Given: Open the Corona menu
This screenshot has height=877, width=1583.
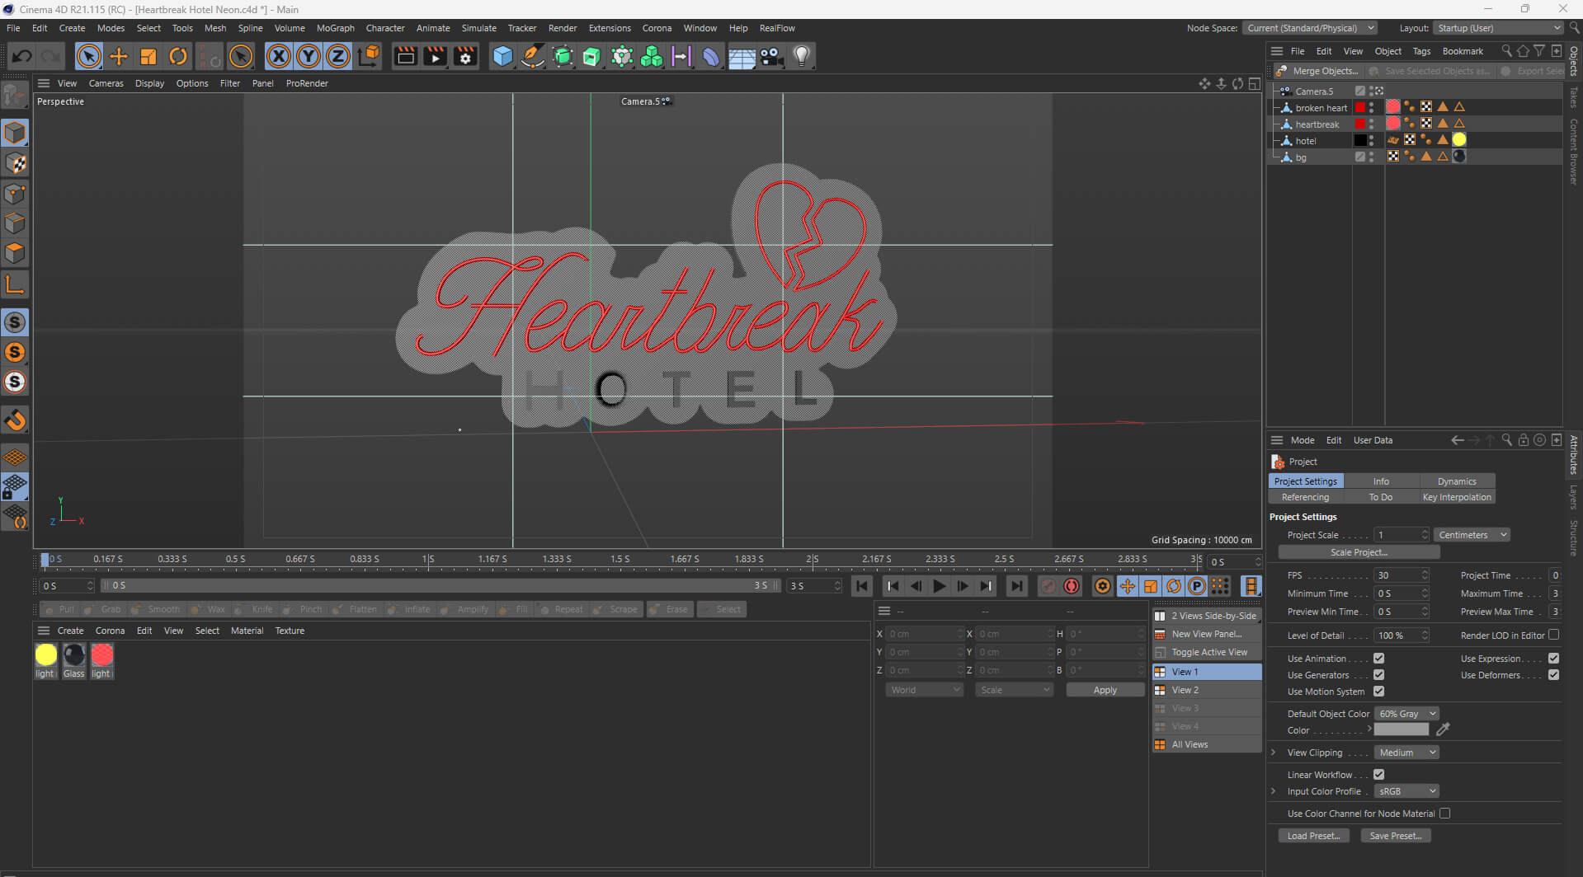Looking at the screenshot, I should pyautogui.click(x=657, y=28).
